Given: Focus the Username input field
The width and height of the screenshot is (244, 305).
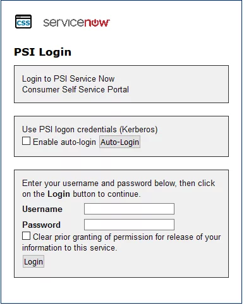Looking at the screenshot, I should [129, 209].
